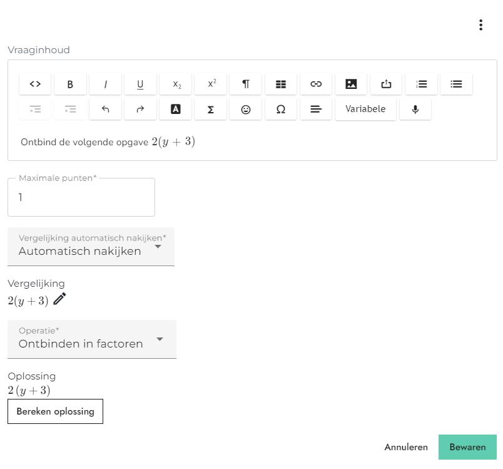Create an unordered bullet list
This screenshot has width=503, height=469.
[456, 84]
